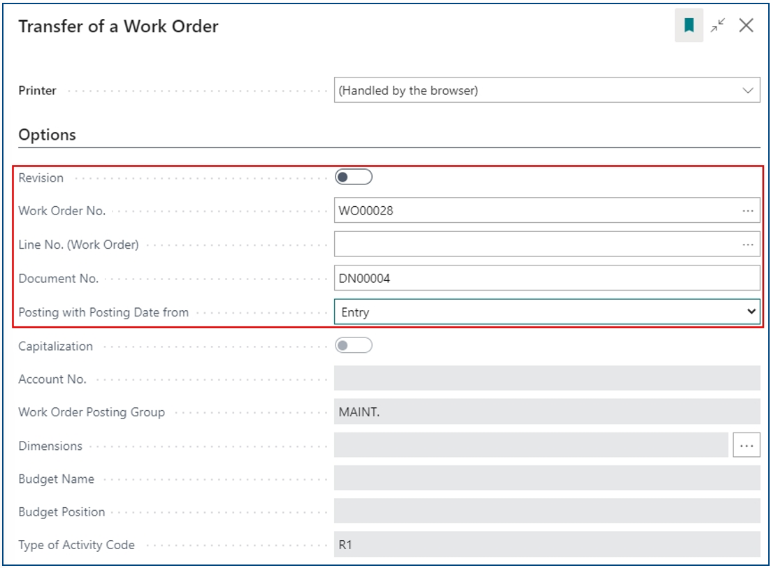The width and height of the screenshot is (771, 568).
Task: Click the collapse window arrows icon
Action: tap(718, 26)
